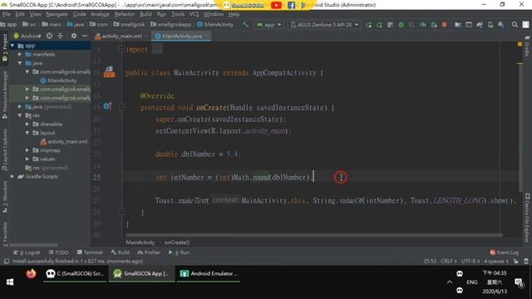Image resolution: width=532 pixels, height=299 pixels.
Task: Toggle the Terminal tool window
Action: tap(90, 252)
